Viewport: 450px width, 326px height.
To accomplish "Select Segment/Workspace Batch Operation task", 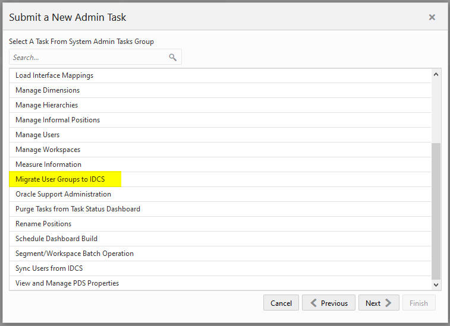I will tap(220, 254).
